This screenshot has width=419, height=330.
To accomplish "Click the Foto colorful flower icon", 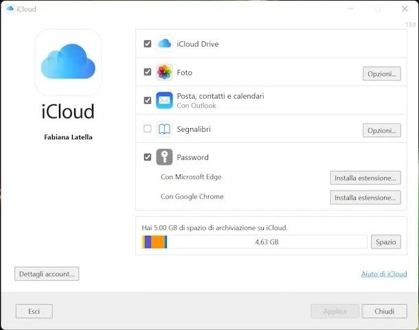I will (164, 72).
